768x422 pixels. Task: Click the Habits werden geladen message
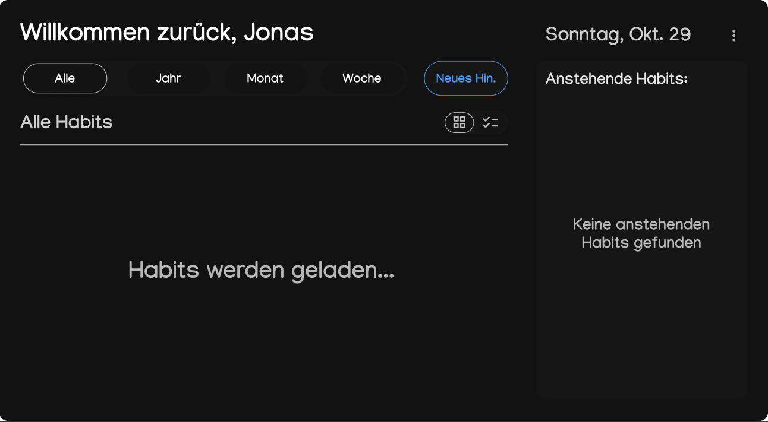[262, 271]
